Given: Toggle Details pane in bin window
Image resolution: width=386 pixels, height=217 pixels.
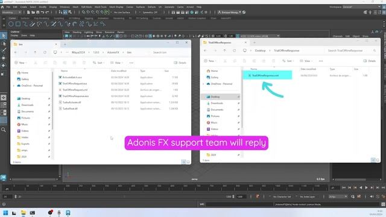Looking at the screenshot, I should [x=180, y=63].
